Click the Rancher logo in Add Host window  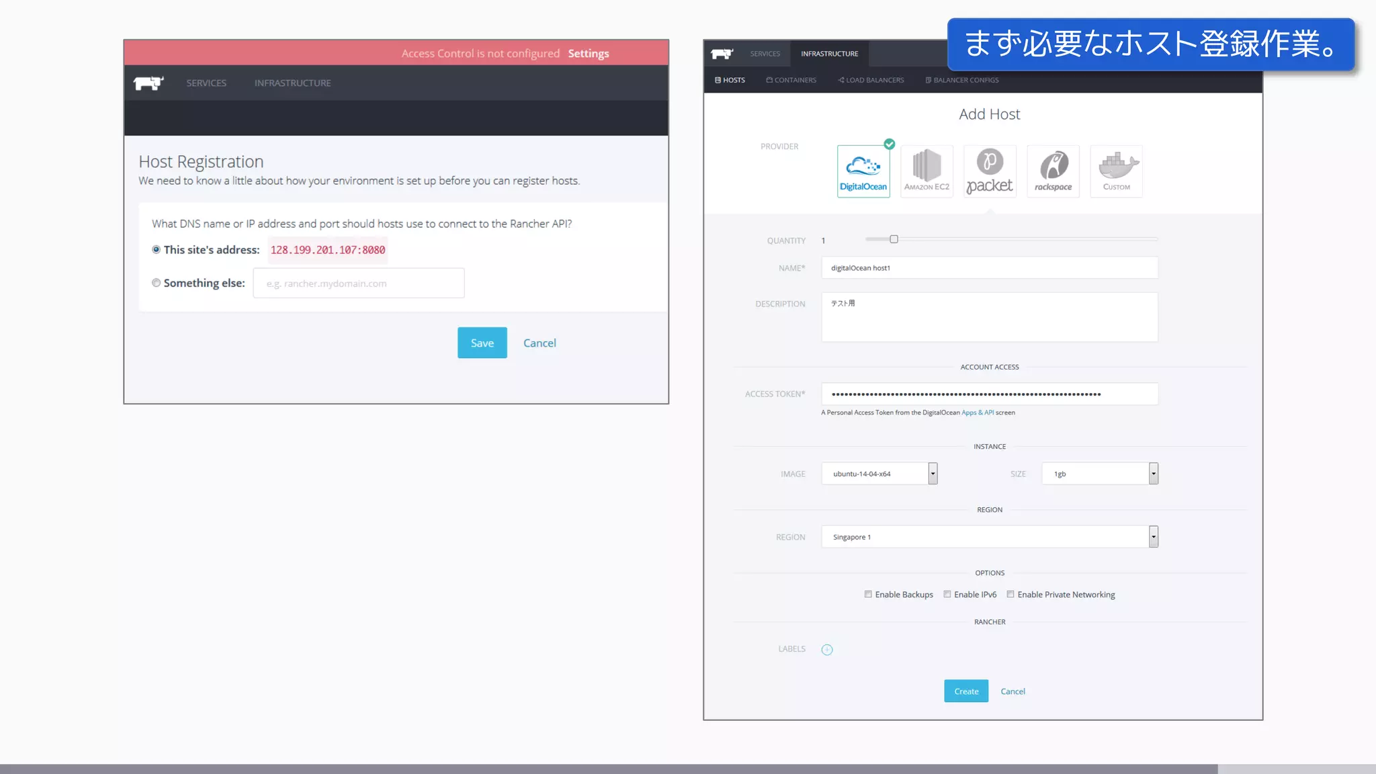[x=722, y=54]
